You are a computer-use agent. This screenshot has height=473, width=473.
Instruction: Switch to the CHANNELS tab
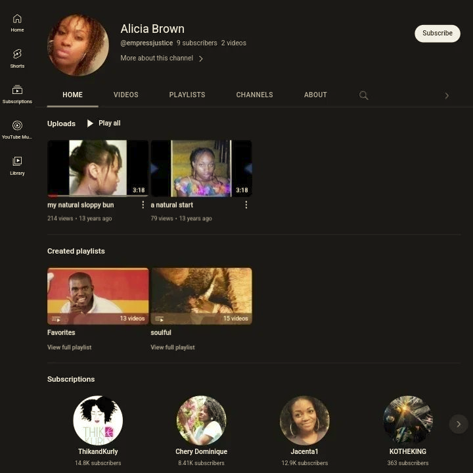coord(254,95)
